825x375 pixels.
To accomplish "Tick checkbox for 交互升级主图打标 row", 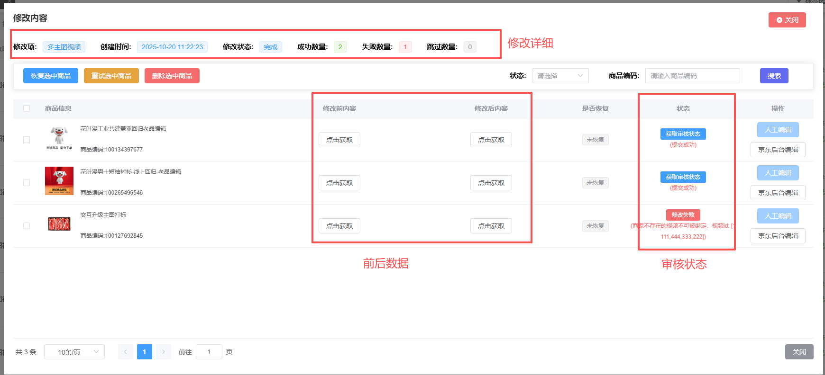I will 27,226.
